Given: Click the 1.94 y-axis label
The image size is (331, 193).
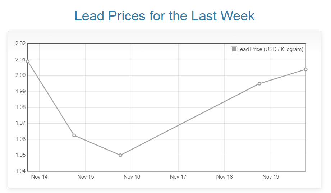Looking at the screenshot, I should tap(20, 171).
